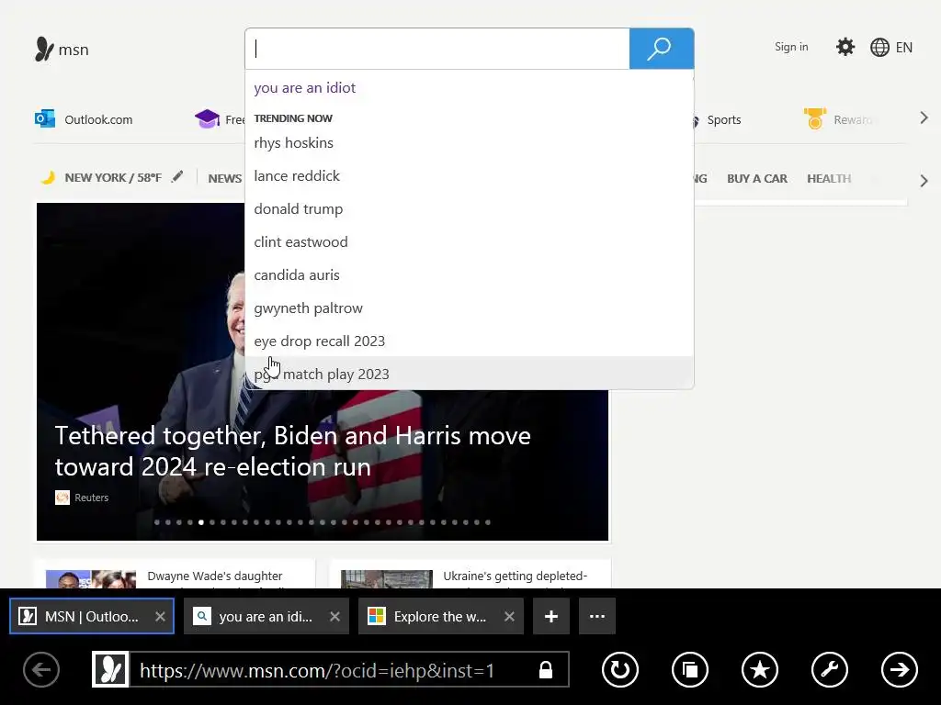Open Ukraine's getting depleted article
Viewport: 941px width, 705px height.
[x=515, y=576]
